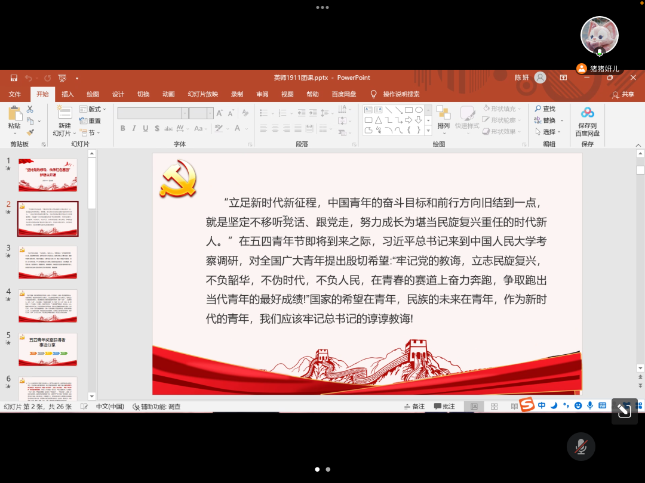Image resolution: width=645 pixels, height=483 pixels.
Task: Collapse the ribbon with the chevron arrow
Action: coord(638,145)
